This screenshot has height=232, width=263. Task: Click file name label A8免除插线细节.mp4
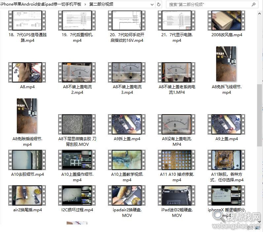coord(27,142)
